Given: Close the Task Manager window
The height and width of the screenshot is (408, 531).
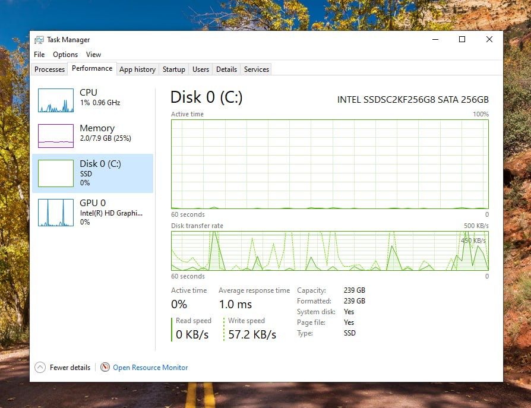Looking at the screenshot, I should click(x=489, y=39).
